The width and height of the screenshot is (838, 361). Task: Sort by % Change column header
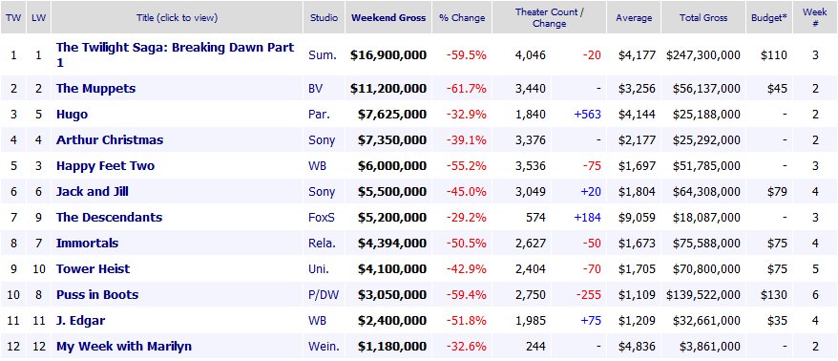coord(462,17)
